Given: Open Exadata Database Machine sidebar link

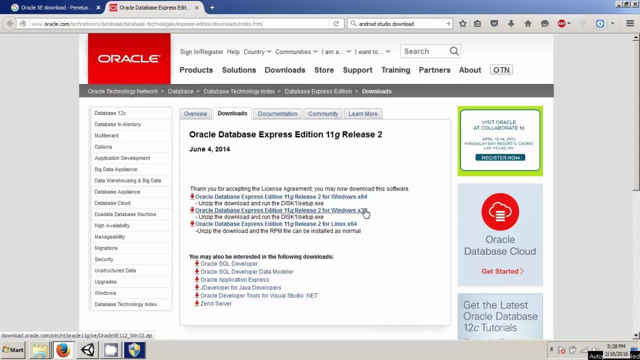Looking at the screenshot, I should pos(125,214).
